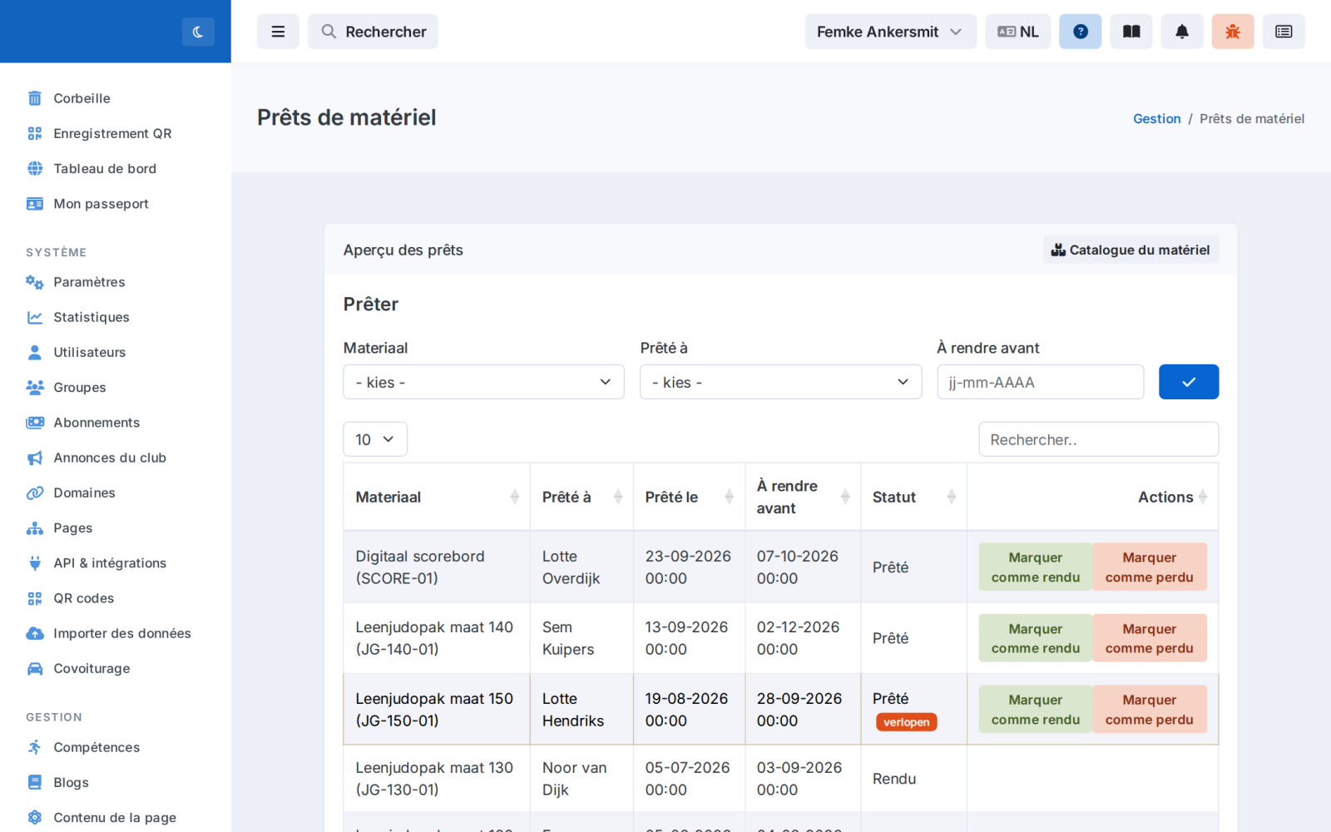Follow the Gestion breadcrumb link
Viewport: 1331px width, 832px height.
[1156, 119]
